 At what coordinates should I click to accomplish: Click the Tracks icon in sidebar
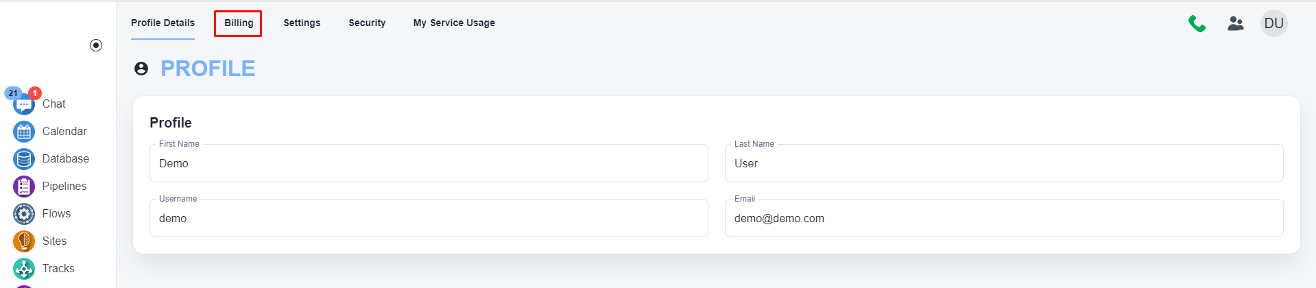24,269
